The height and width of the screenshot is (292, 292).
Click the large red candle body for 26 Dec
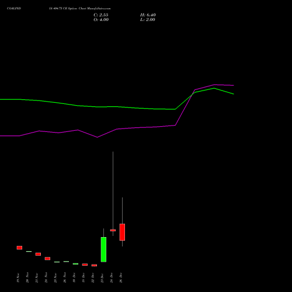coord(122,232)
